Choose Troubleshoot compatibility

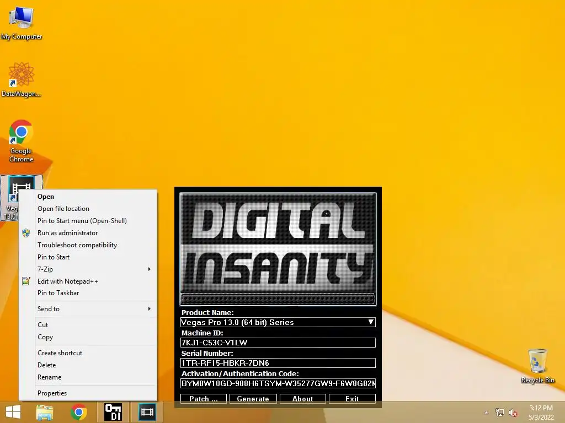click(88, 245)
